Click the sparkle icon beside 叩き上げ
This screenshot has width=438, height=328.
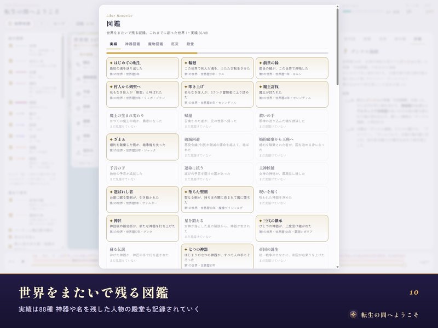(x=186, y=87)
